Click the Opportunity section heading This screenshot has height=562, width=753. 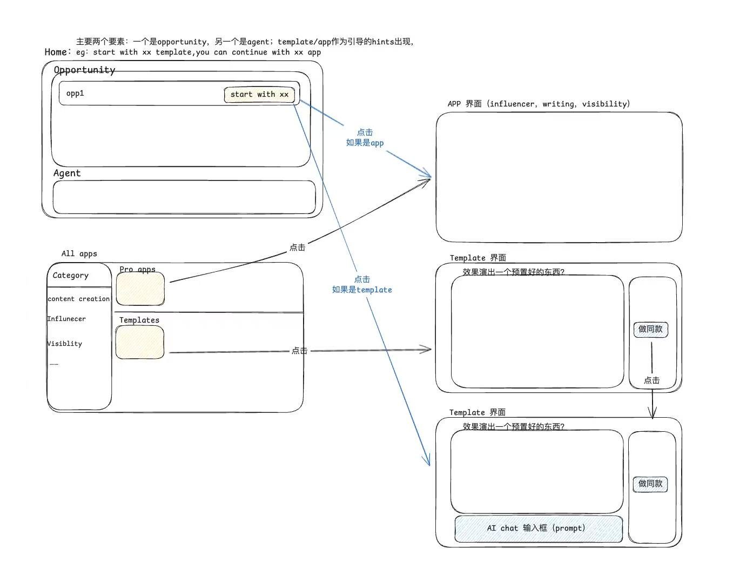coord(84,70)
